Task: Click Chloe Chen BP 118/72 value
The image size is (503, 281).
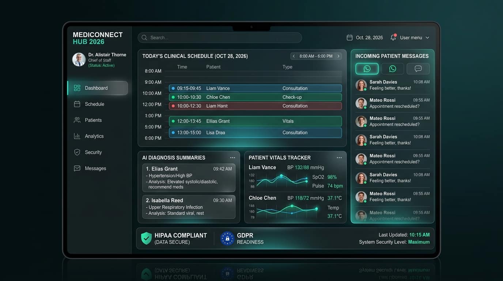Action: tap(302, 198)
